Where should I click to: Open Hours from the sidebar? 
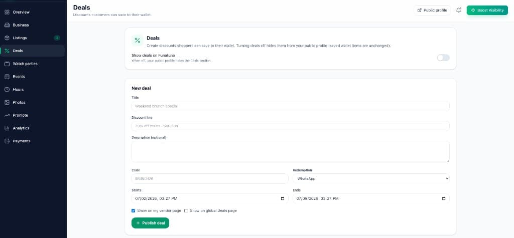coord(33,89)
